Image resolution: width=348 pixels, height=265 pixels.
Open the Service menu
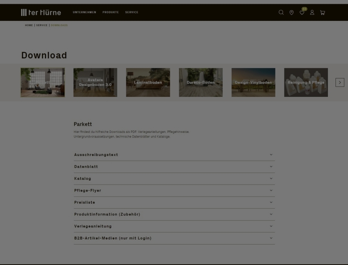click(x=132, y=12)
